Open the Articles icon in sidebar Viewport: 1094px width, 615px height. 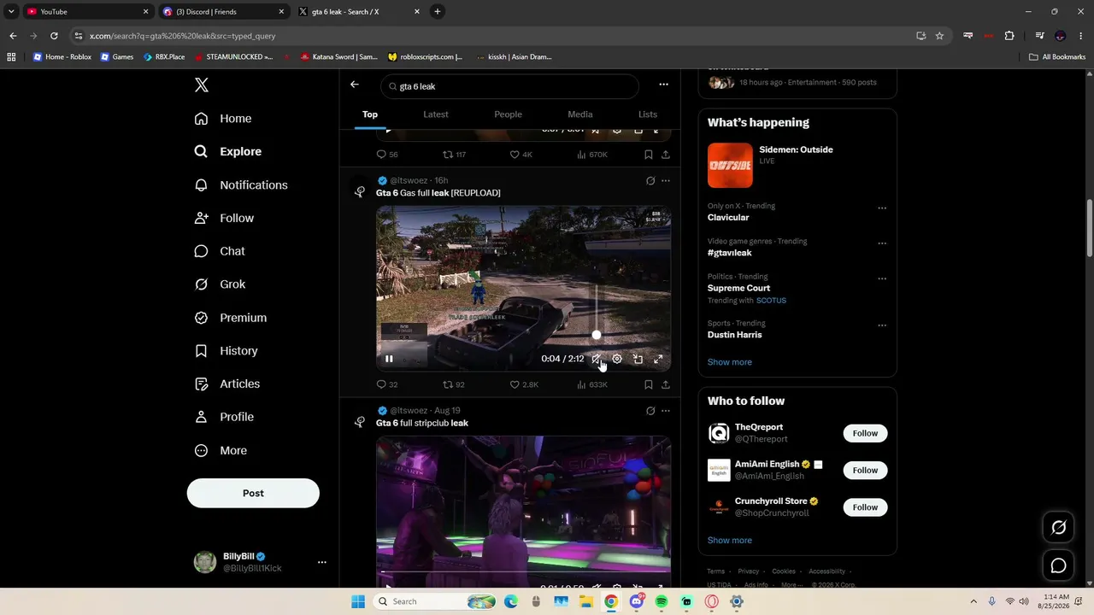(x=201, y=384)
